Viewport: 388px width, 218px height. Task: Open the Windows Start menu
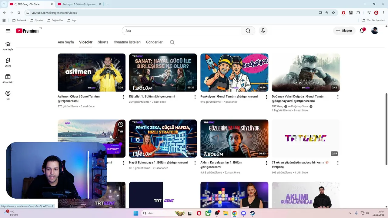[x=136, y=213]
